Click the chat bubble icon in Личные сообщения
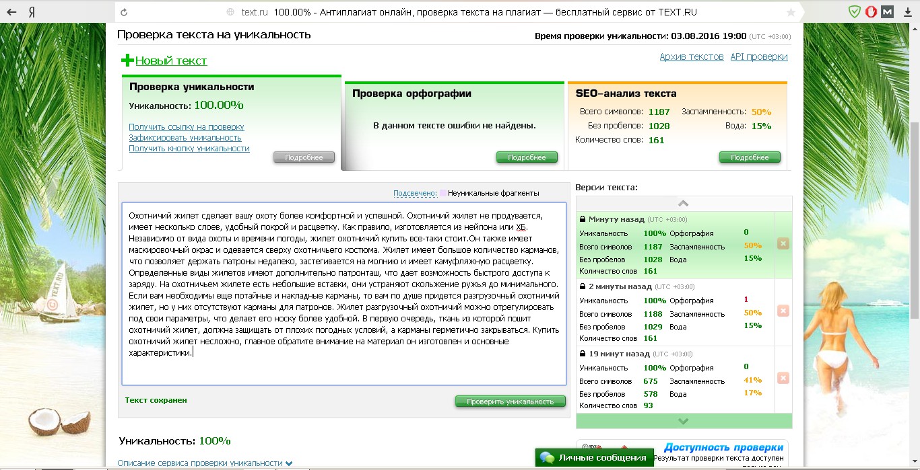The height and width of the screenshot is (470, 920). click(547, 458)
